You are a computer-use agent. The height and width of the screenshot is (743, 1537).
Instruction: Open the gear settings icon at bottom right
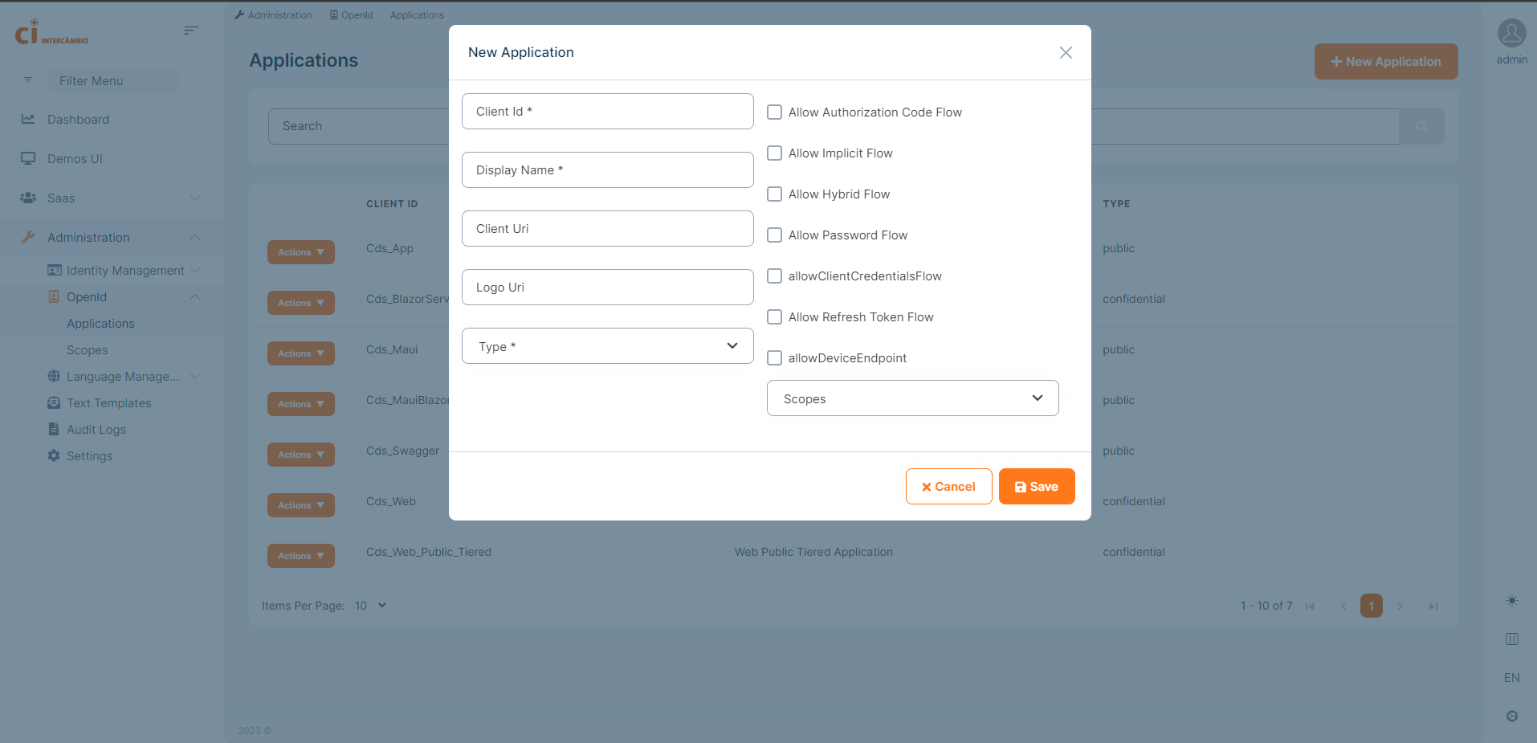coord(1512,716)
